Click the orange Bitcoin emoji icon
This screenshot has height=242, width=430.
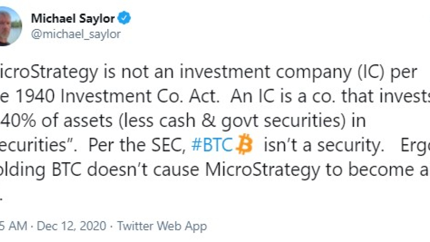click(x=244, y=144)
